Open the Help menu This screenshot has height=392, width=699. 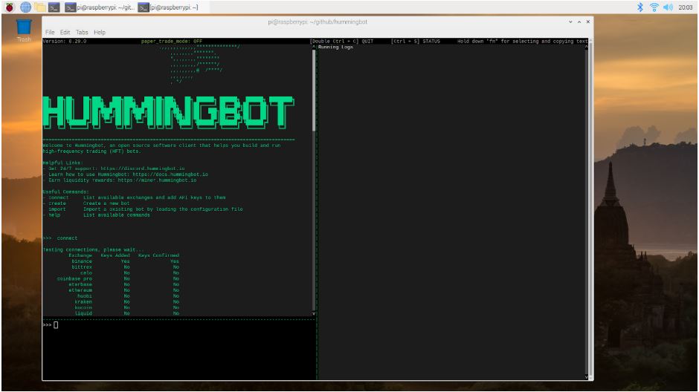pos(100,32)
